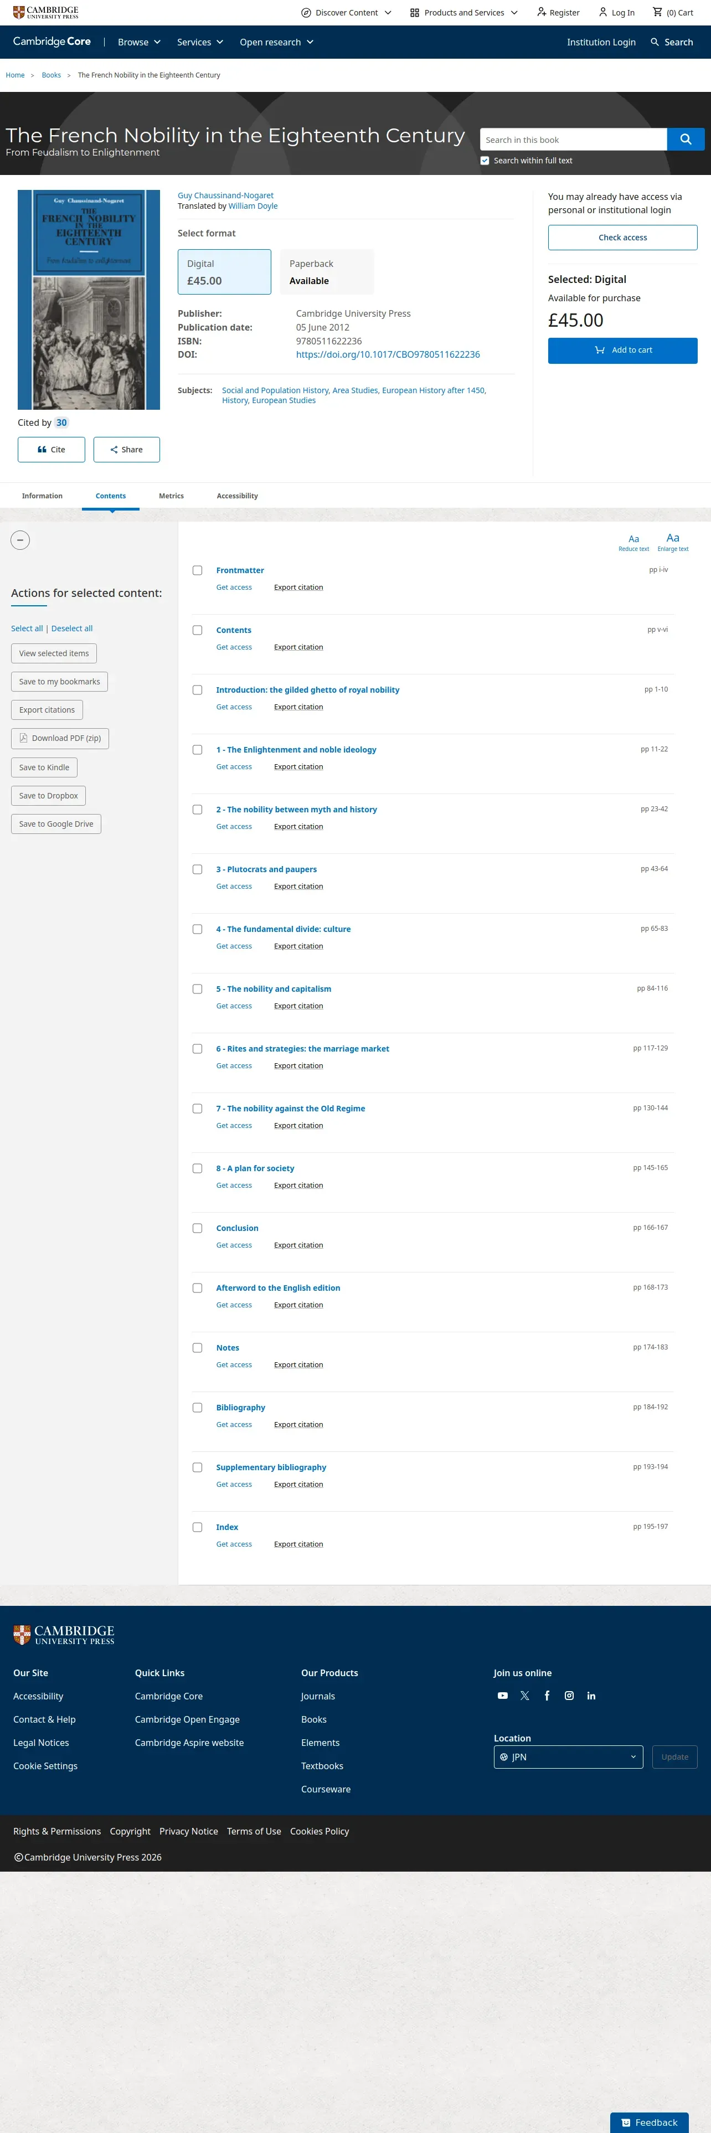Expand the Browse dropdown menu
The width and height of the screenshot is (711, 2133).
point(139,42)
